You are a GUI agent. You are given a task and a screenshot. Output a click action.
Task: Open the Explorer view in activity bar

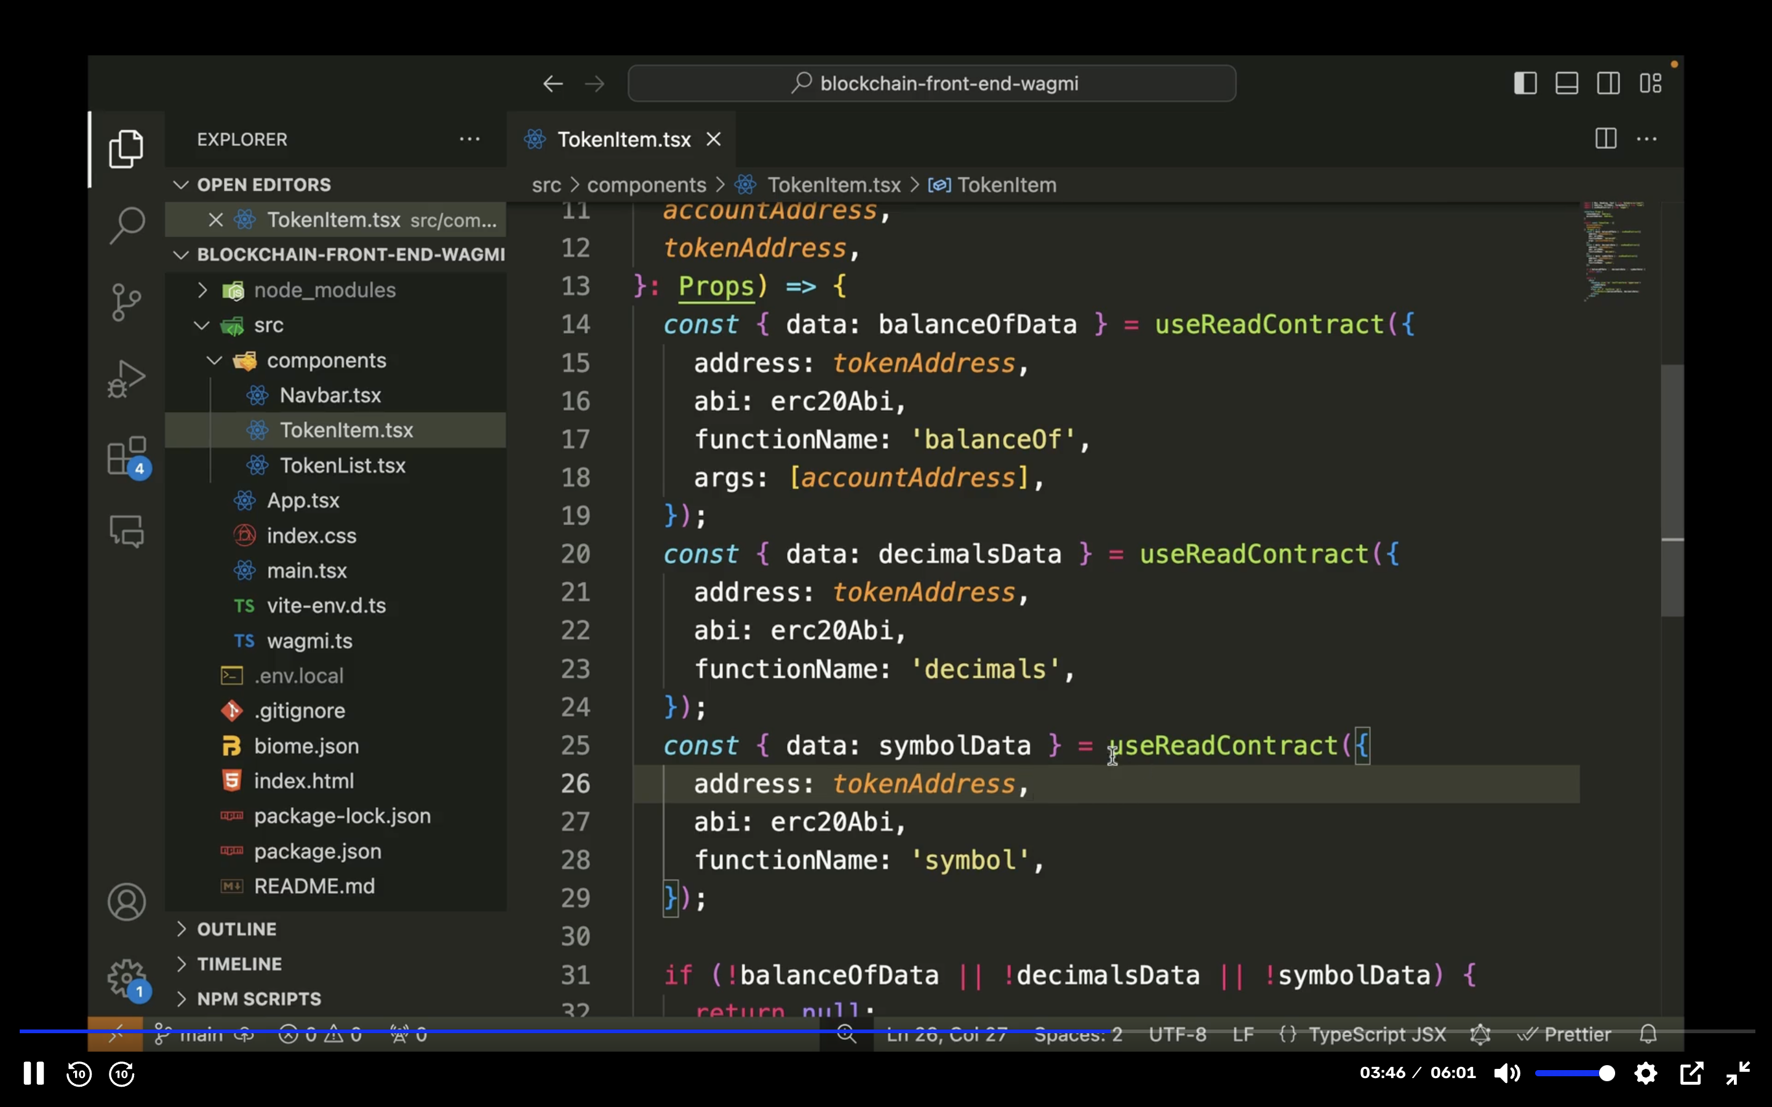pos(126,149)
